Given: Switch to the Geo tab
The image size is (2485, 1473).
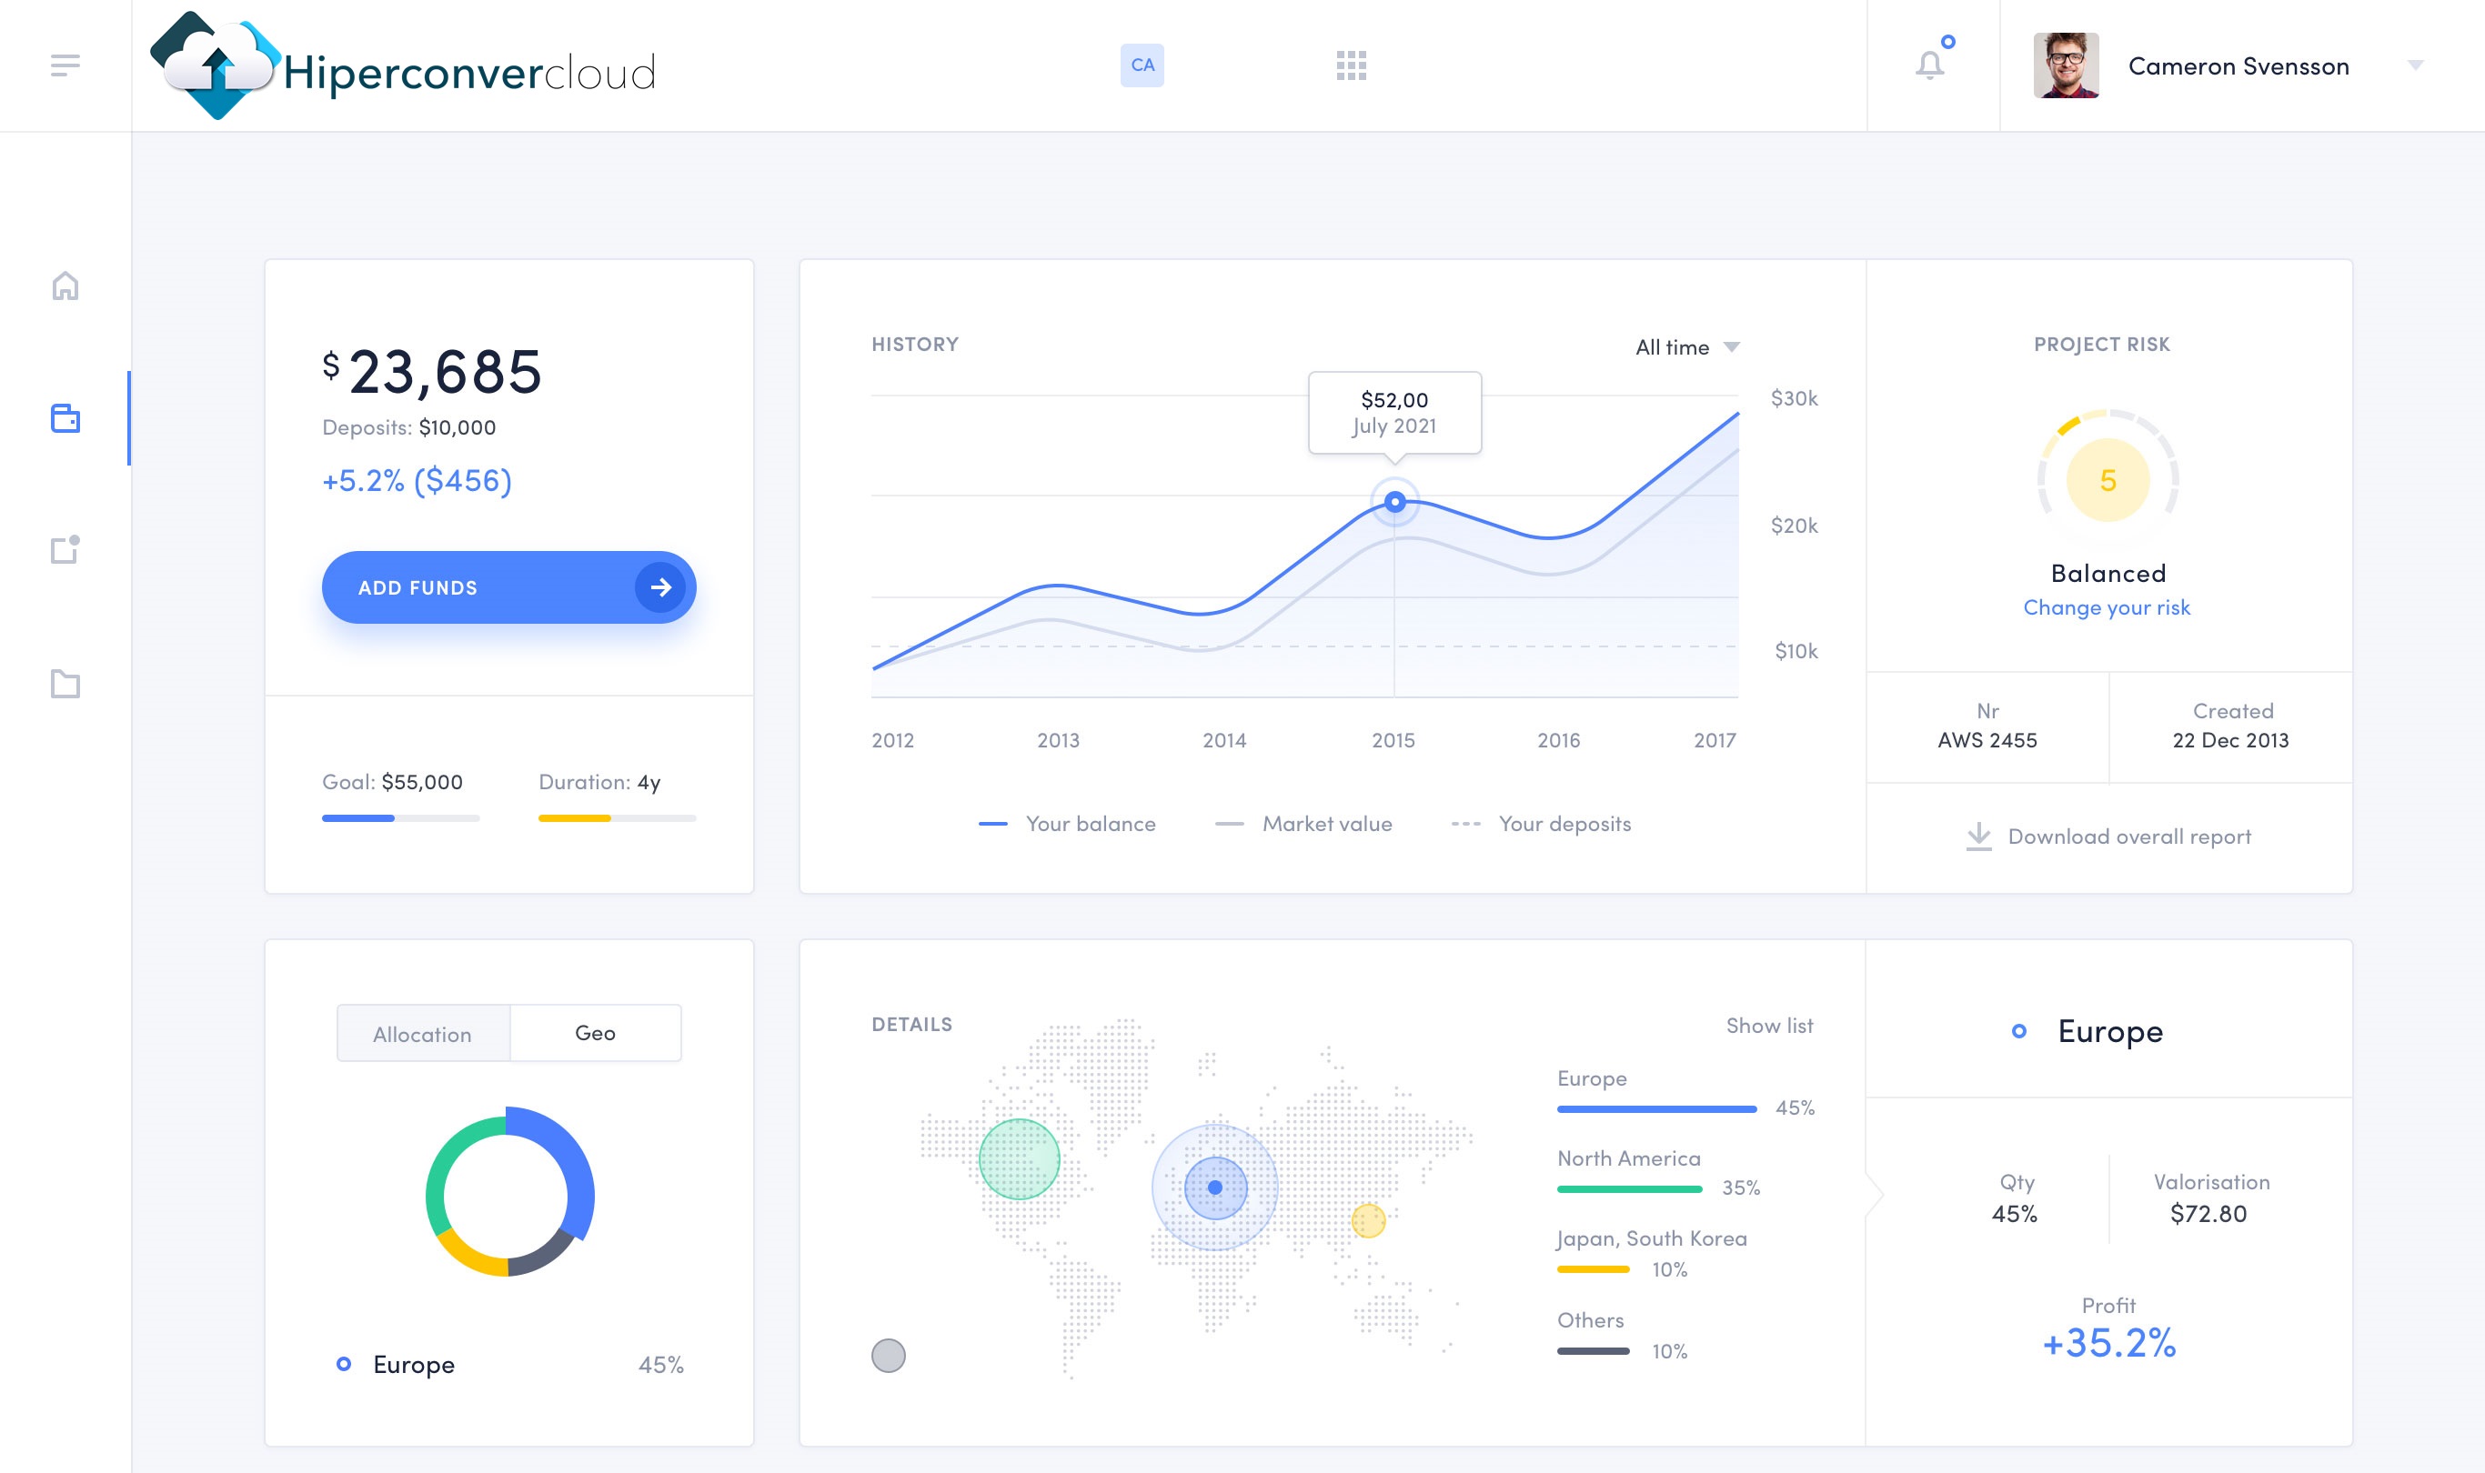Looking at the screenshot, I should (595, 1033).
